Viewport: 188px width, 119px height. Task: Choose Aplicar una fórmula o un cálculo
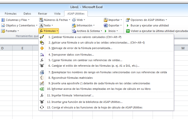click(106, 43)
